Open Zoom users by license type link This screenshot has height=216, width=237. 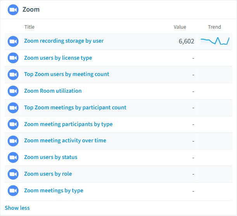coord(58,58)
